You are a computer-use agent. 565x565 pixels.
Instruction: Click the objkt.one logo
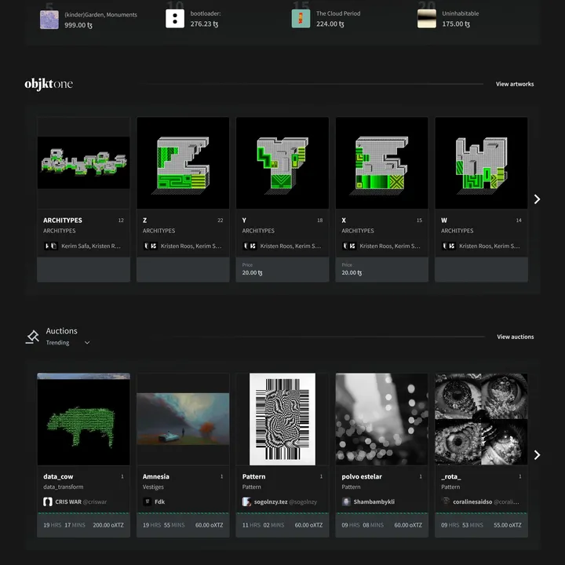coord(49,83)
